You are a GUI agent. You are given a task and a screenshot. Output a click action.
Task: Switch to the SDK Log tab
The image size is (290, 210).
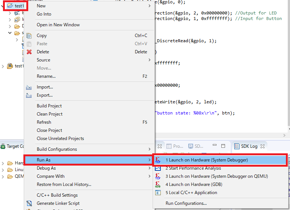(248, 146)
